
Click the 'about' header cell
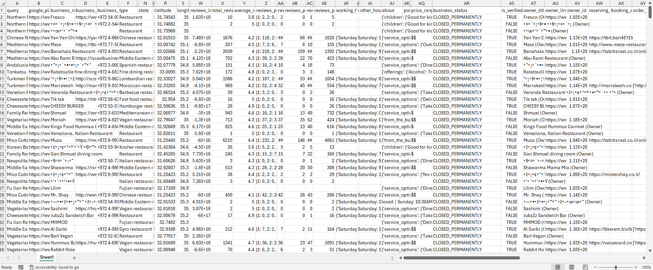[x=392, y=10]
